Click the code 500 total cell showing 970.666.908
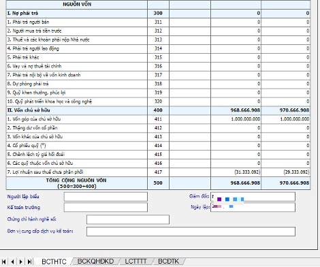 coord(285,183)
